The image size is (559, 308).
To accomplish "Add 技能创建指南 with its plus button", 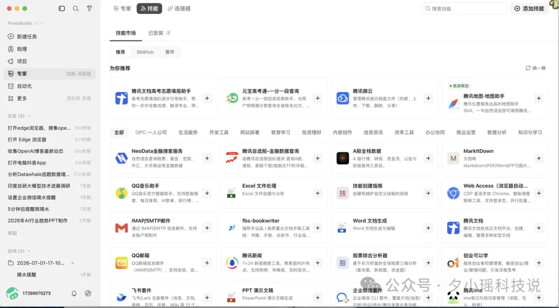I will 428,193.
